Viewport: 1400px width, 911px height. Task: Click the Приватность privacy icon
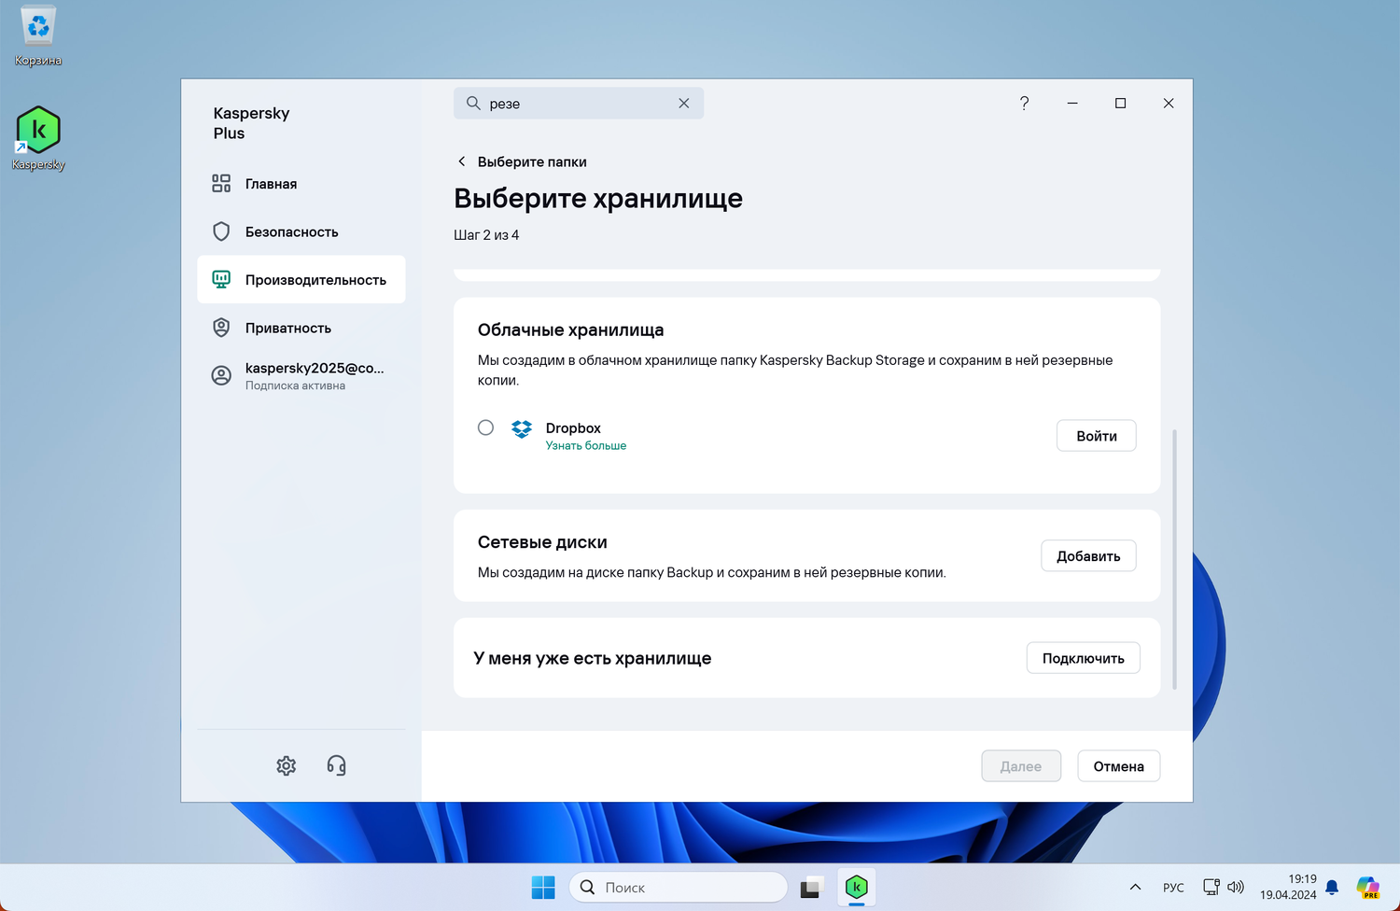[x=221, y=328]
